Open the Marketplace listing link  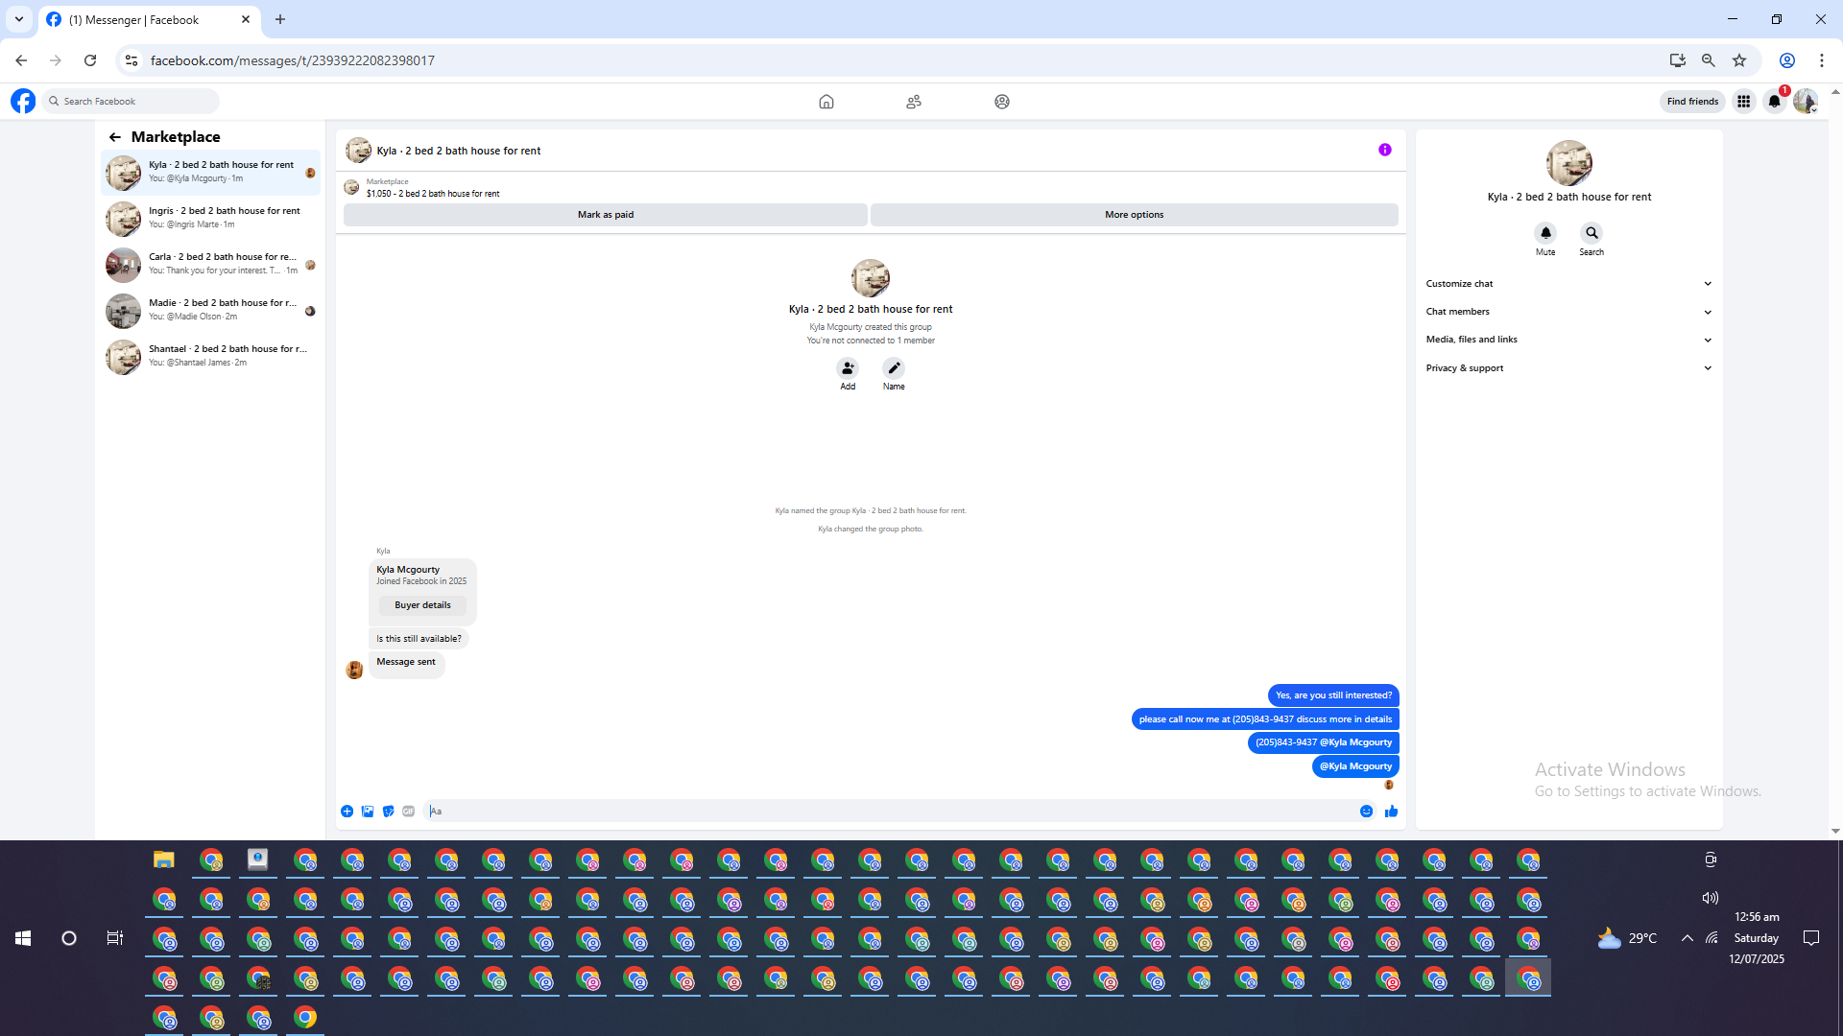[433, 194]
